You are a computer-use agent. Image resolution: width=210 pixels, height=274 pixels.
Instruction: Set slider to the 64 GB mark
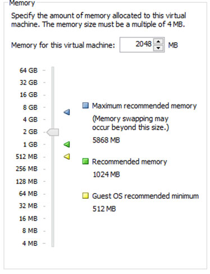point(53,70)
